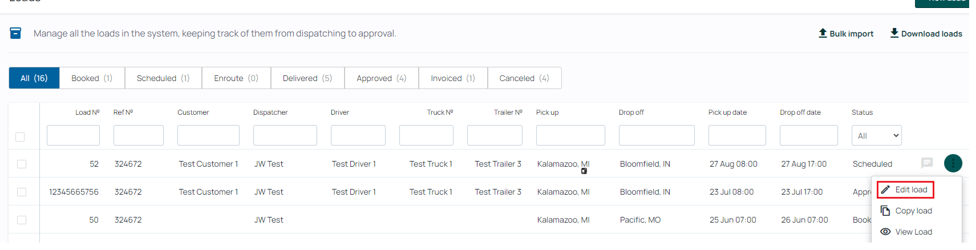
Task: Toggle the select-all checkbox in the table header
Action: 20,137
